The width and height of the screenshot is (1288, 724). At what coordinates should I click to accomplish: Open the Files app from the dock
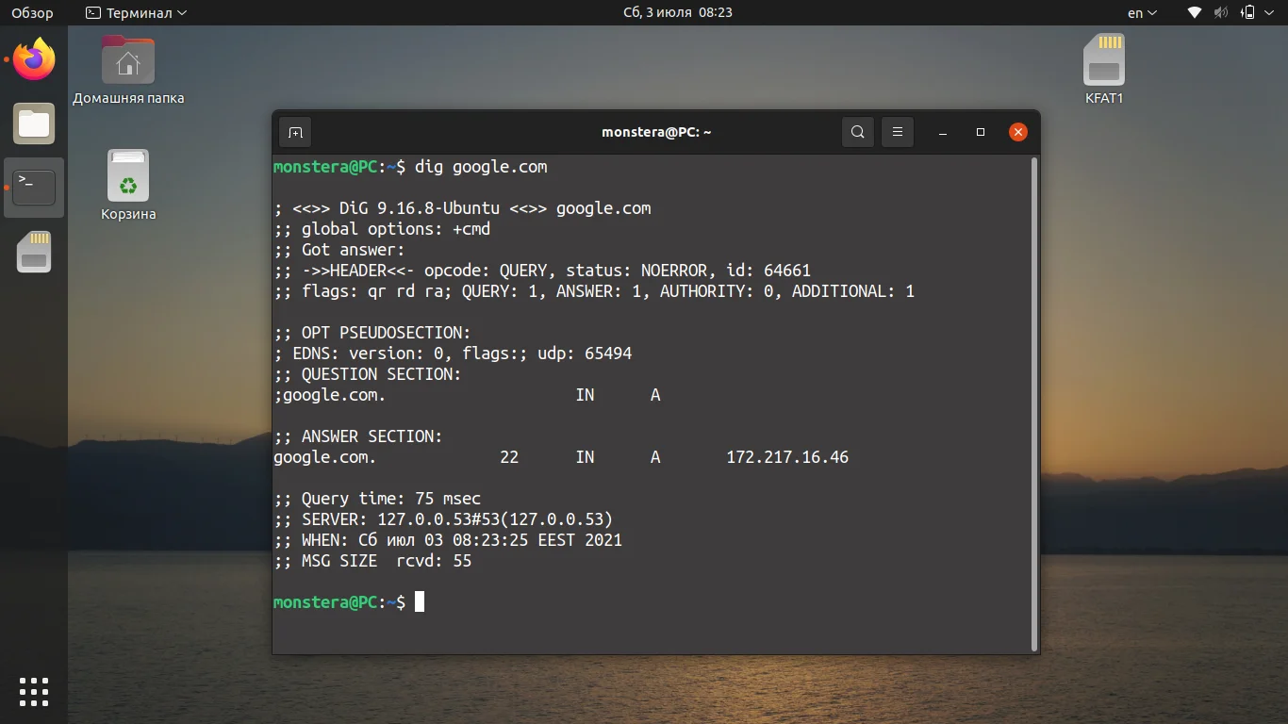pyautogui.click(x=34, y=123)
